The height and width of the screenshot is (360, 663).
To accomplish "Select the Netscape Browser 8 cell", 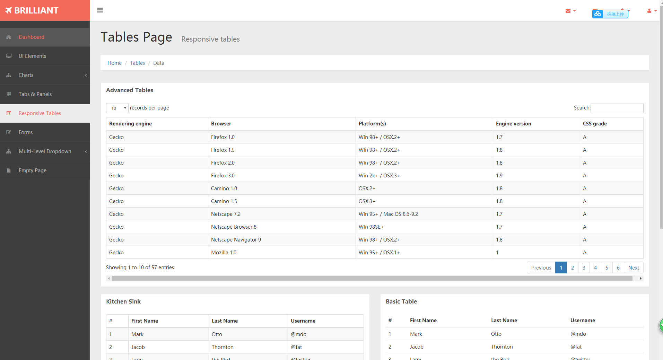I will (x=282, y=227).
